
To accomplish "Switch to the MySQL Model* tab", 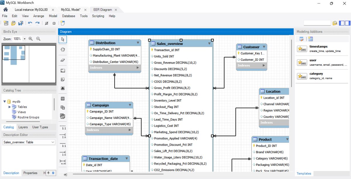I will [x=71, y=10].
